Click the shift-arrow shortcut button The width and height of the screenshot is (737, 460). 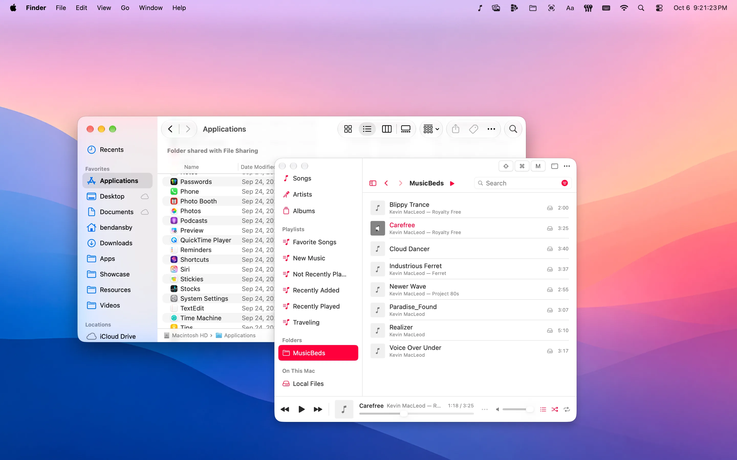pyautogui.click(x=506, y=166)
